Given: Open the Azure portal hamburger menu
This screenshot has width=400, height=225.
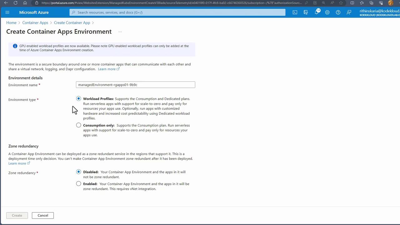Looking at the screenshot, I should pos(7,12).
